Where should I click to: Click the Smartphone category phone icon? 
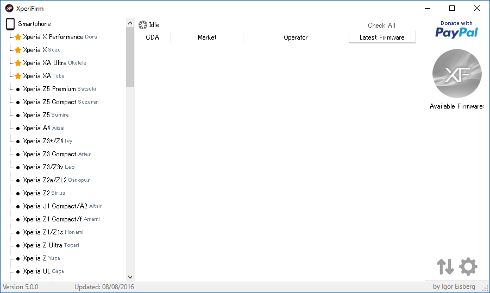click(10, 24)
